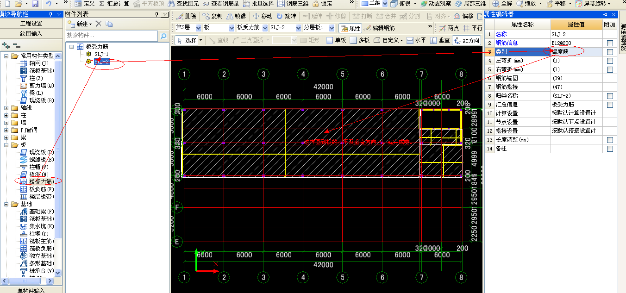This screenshot has height=293, width=626.
Task: Collapse the 基础 tree folder
Action: point(6,204)
